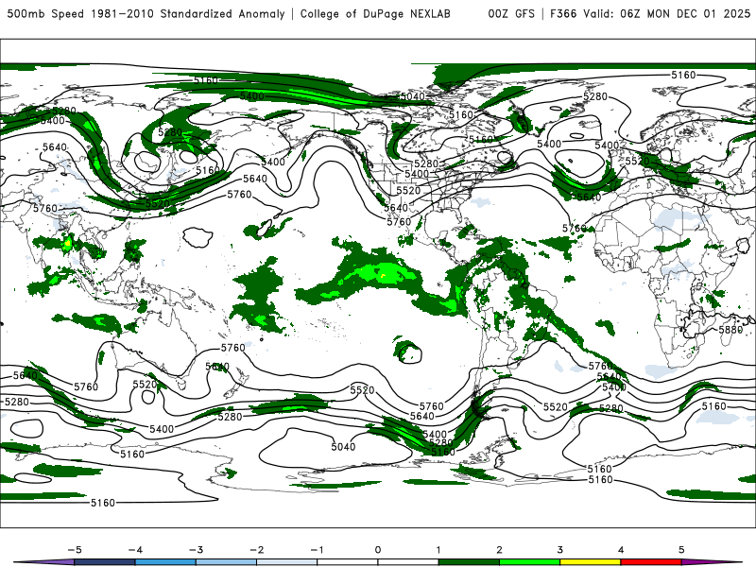Click the colorbar tick label '-3'
756x567 pixels.
[x=196, y=550]
